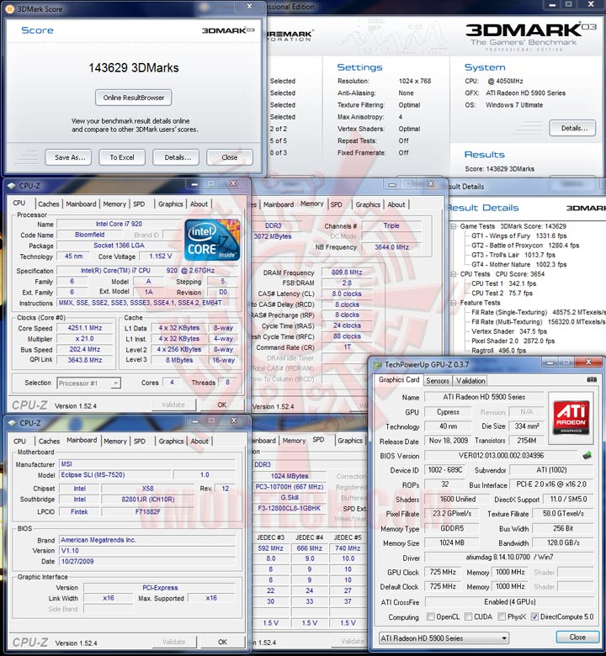Toggle the PhysX checkbox in GPU-Z
The image size is (606, 656).
click(502, 616)
